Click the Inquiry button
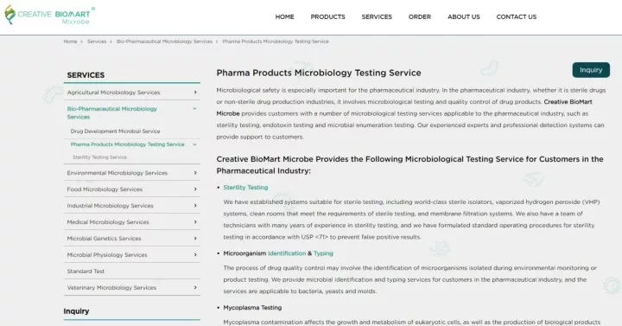The image size is (622, 326). pyautogui.click(x=591, y=70)
